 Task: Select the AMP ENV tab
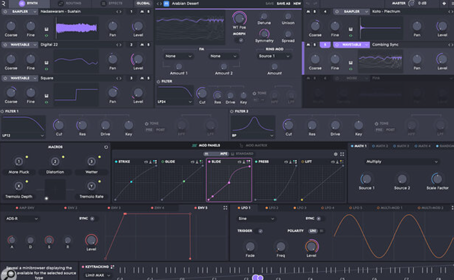[x=25, y=208]
